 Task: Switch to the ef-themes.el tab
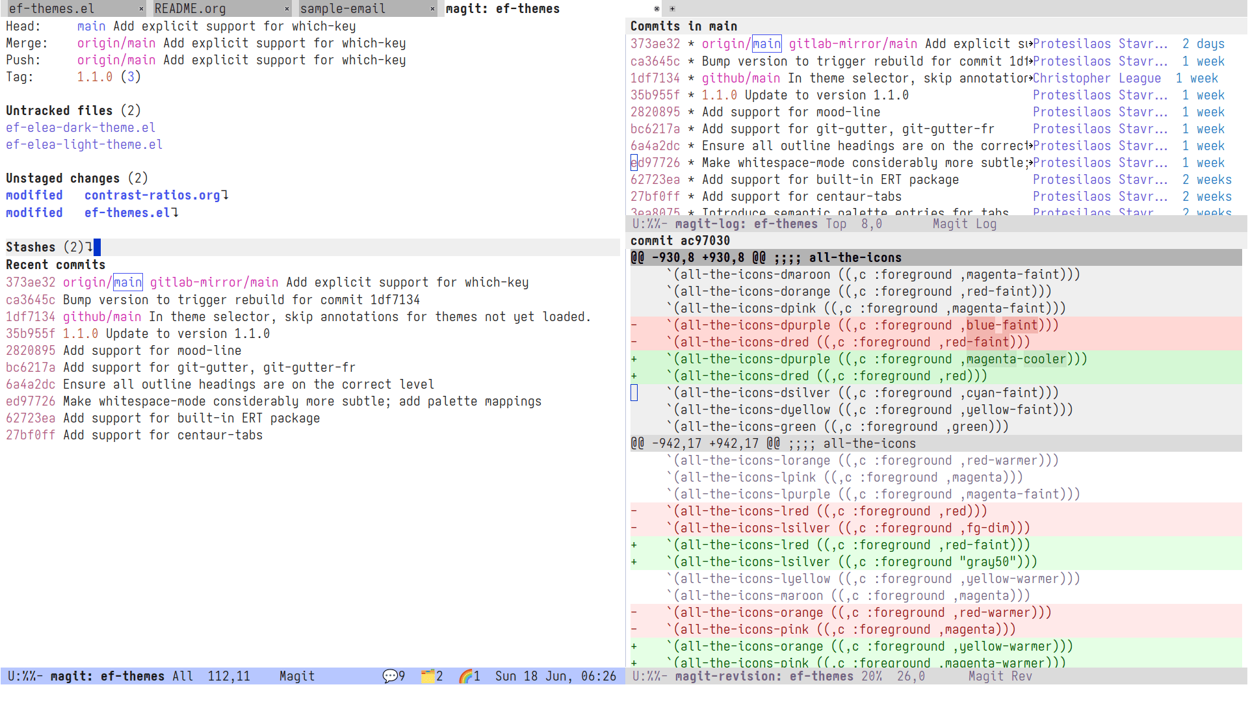[x=51, y=8]
